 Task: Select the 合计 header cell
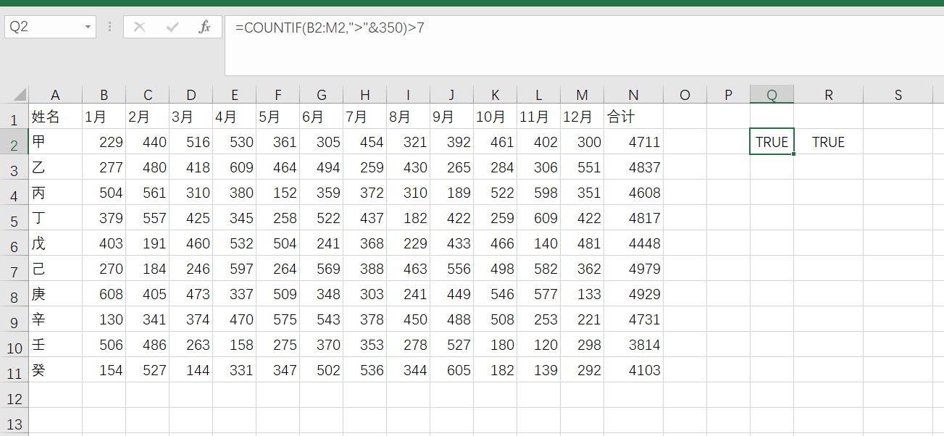point(634,117)
